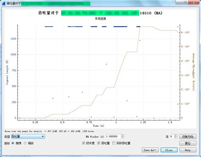Click the MA Window value input field
The height and width of the screenshot is (157, 201).
pos(113,136)
